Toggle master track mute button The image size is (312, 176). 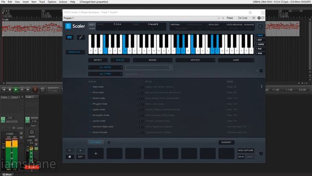21,133
